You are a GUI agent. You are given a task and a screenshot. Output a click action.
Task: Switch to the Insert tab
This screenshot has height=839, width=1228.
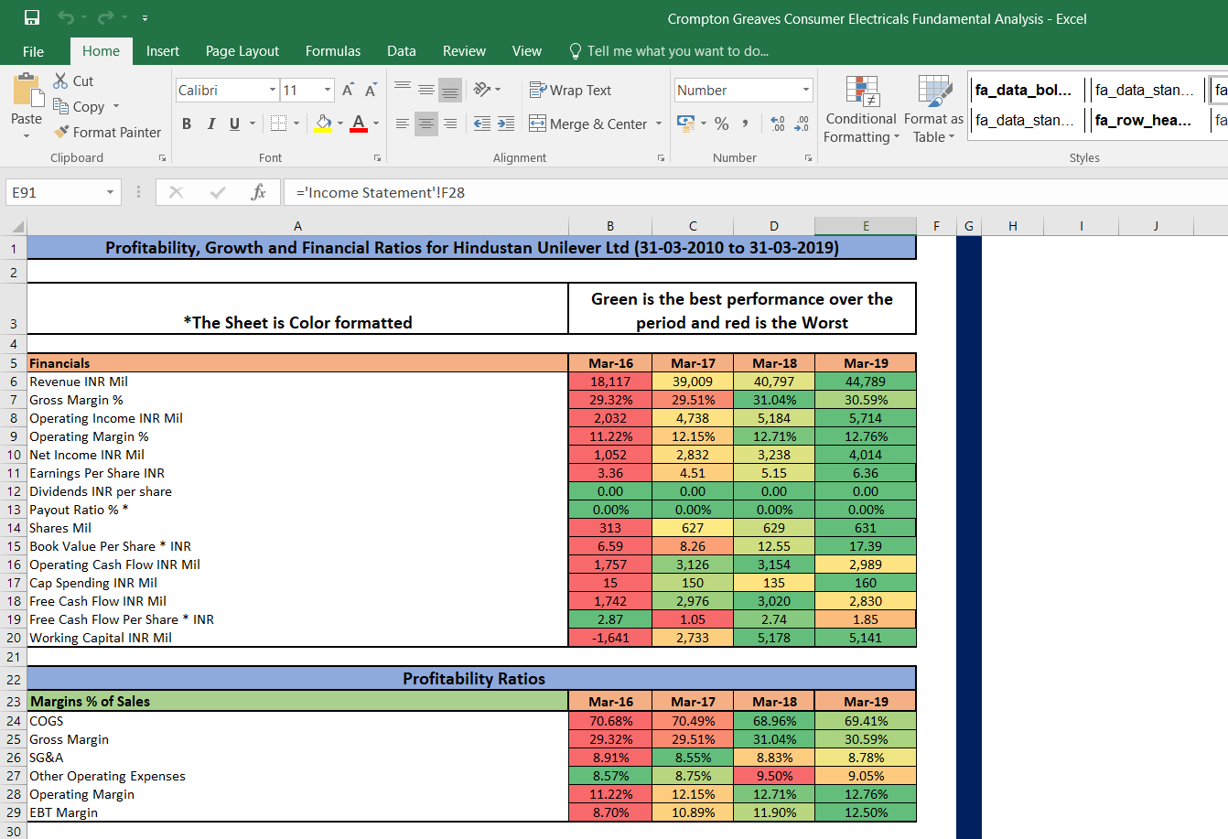163,51
